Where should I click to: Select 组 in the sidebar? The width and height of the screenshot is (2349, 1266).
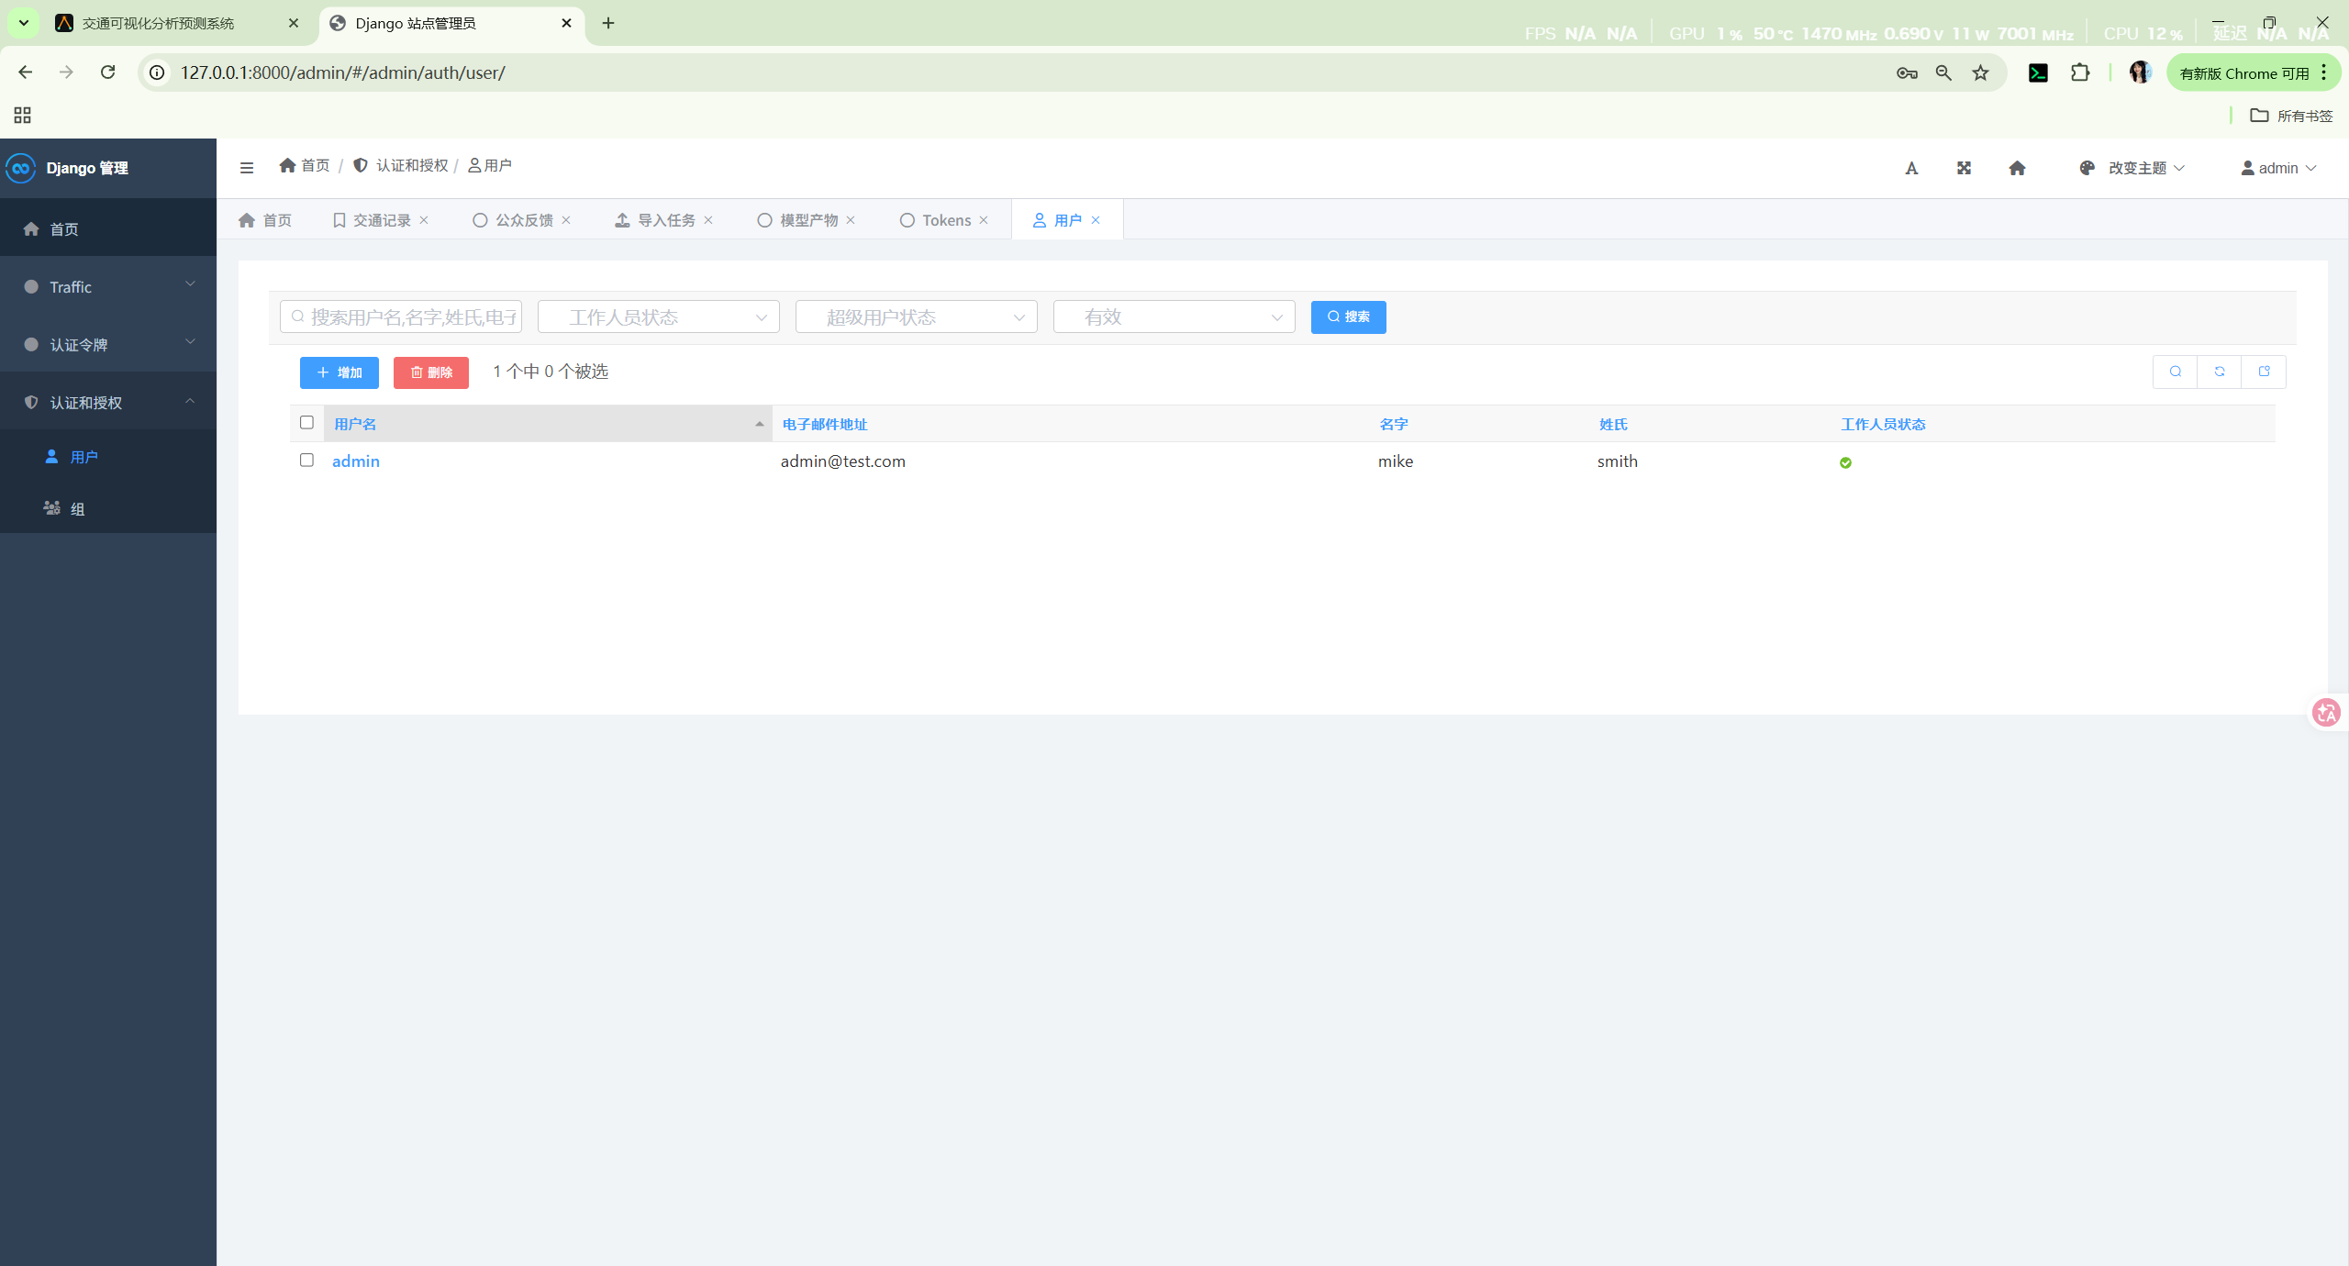coord(77,509)
